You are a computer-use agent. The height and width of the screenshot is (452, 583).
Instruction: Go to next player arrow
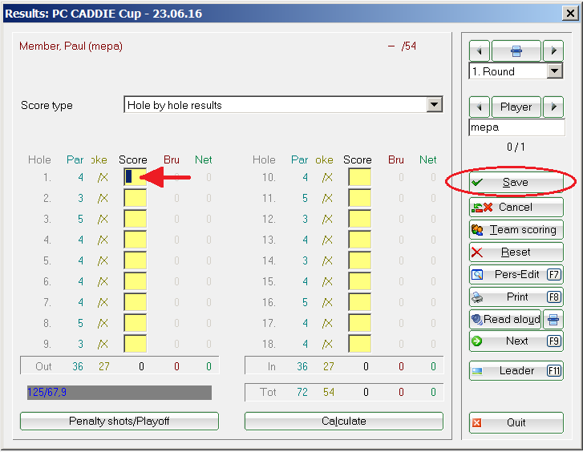point(553,107)
